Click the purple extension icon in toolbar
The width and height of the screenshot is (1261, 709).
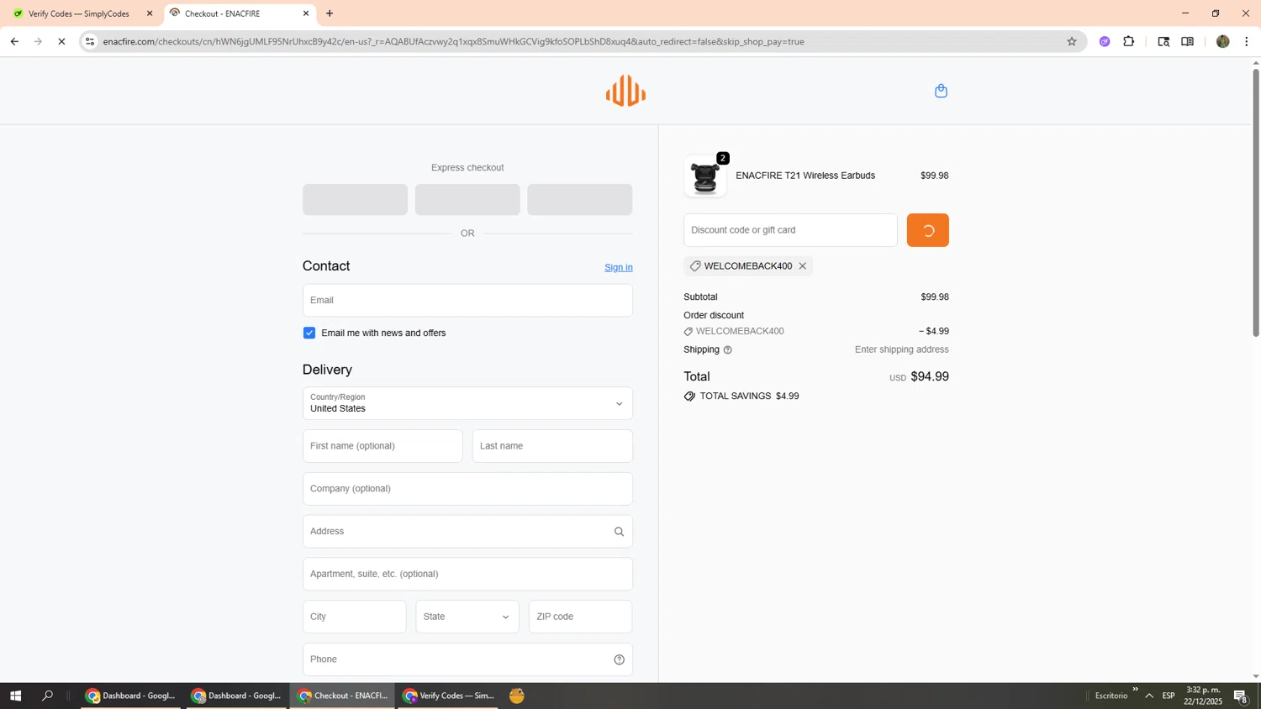point(1105,41)
